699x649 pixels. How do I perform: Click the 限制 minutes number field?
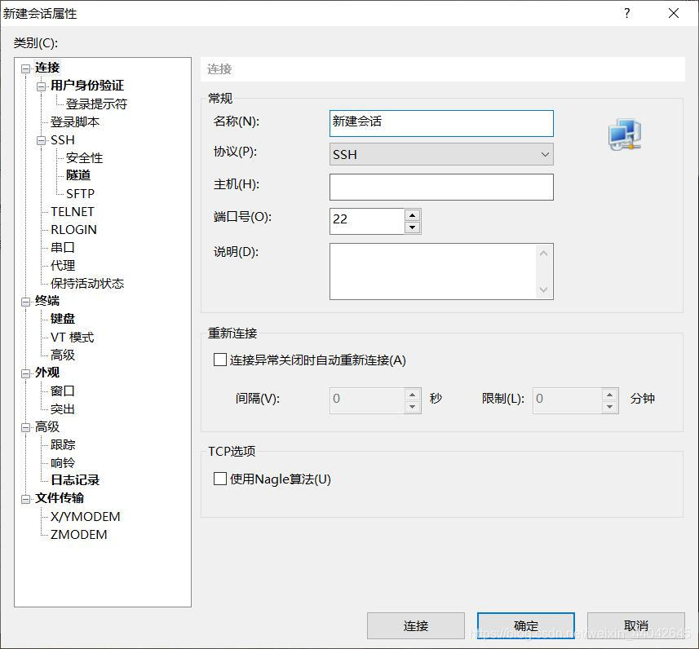[x=568, y=400]
